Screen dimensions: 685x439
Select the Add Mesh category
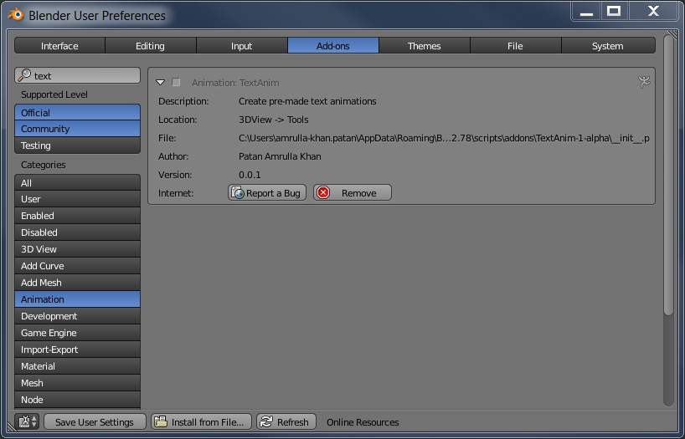(77, 283)
